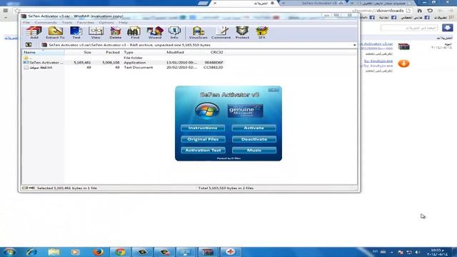Click the Music button
Screen dimensions: 457x257
(254, 151)
